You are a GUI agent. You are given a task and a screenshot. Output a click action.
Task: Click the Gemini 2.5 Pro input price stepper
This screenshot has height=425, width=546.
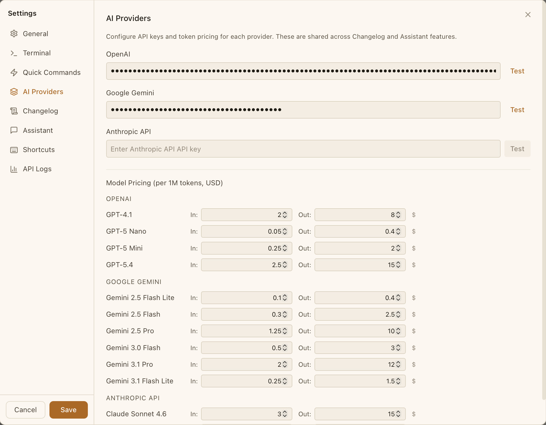pyautogui.click(x=285, y=331)
